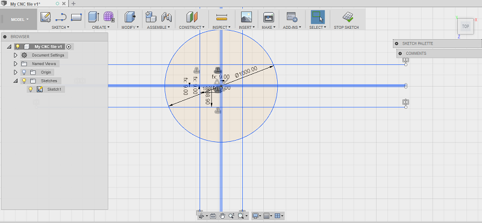Click the Stop Sketch checkmark icon
This screenshot has height=223, width=482.
(348, 17)
